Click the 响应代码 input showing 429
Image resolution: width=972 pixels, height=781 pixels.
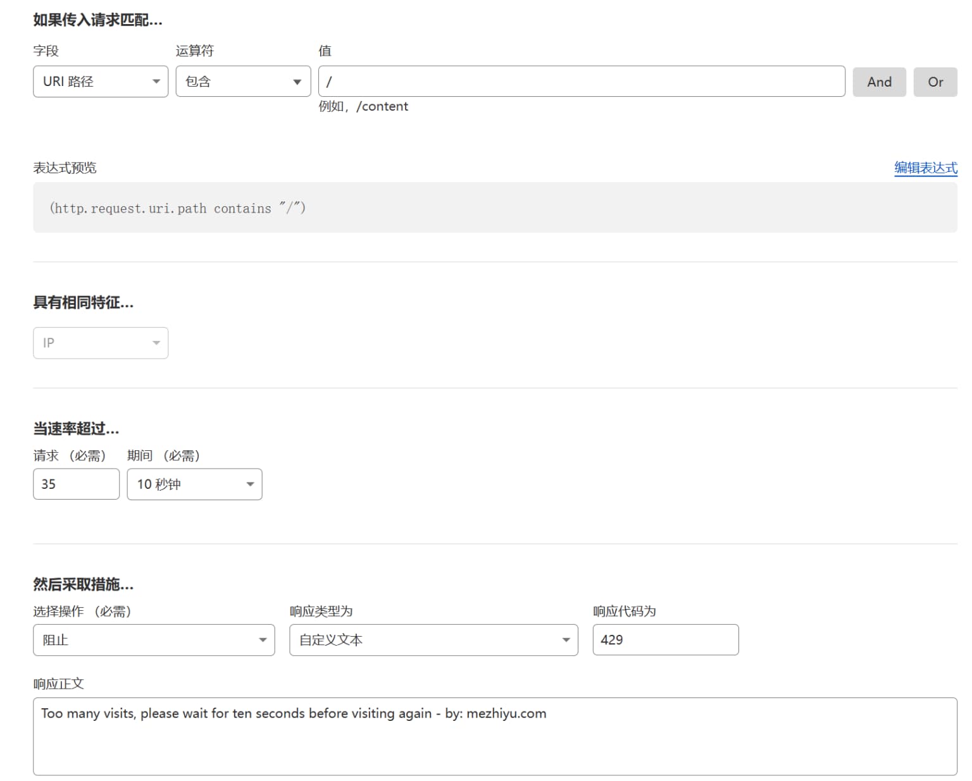point(665,639)
